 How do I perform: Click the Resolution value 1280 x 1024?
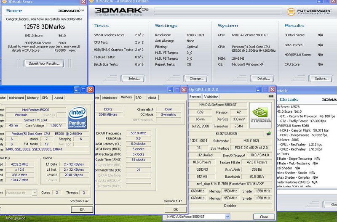click(x=195, y=35)
